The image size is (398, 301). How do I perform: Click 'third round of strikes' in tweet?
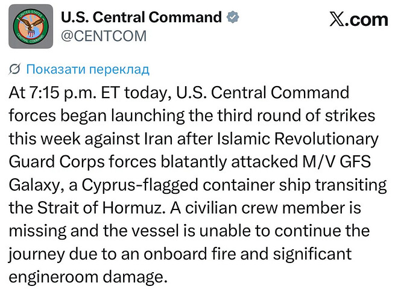point(296,116)
